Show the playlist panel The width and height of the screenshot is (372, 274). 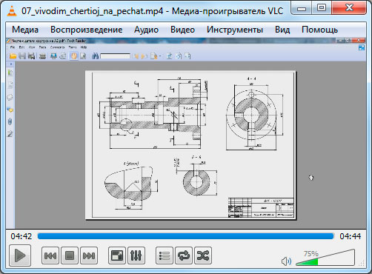165,255
